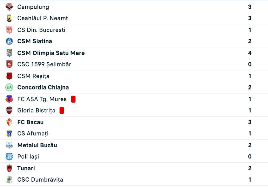Click the red card indicator next to Gloria Bistrița
268x187 pixels.
[62, 110]
